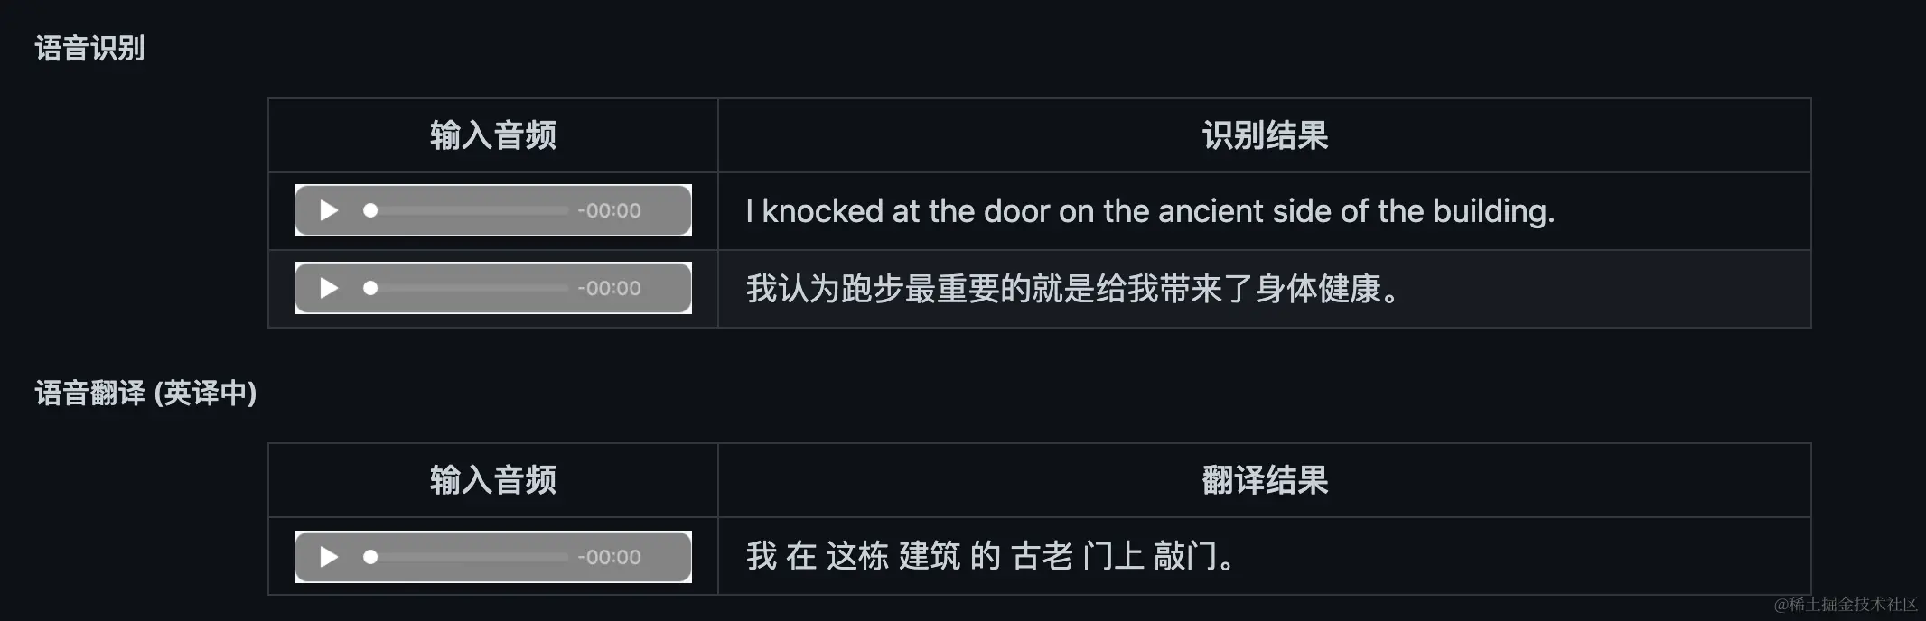This screenshot has height=621, width=1926.
Task: Click the -00:00 time label in second audio player
Action: coord(610,288)
